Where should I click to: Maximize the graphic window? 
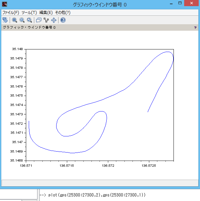coord(180,3)
